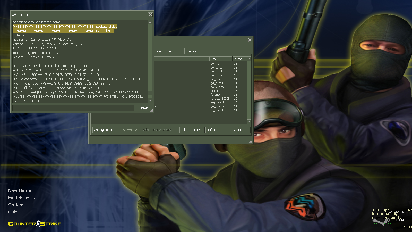
Task: Refresh the server list
Action: (217, 130)
